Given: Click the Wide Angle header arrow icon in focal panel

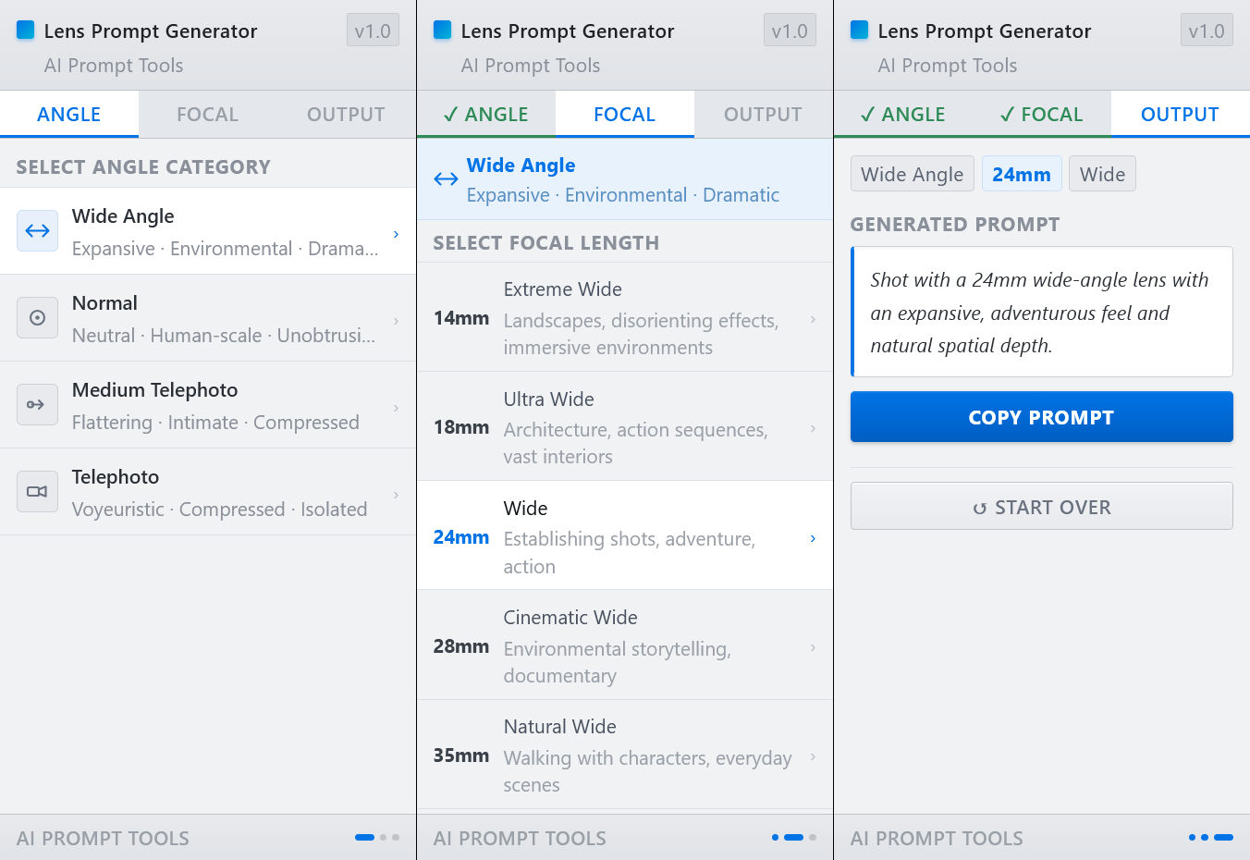Looking at the screenshot, I should (x=446, y=179).
